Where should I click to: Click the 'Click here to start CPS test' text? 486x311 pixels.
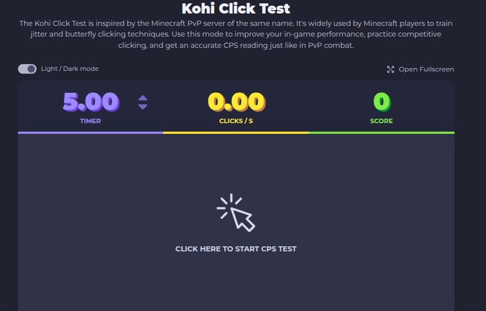(x=236, y=249)
